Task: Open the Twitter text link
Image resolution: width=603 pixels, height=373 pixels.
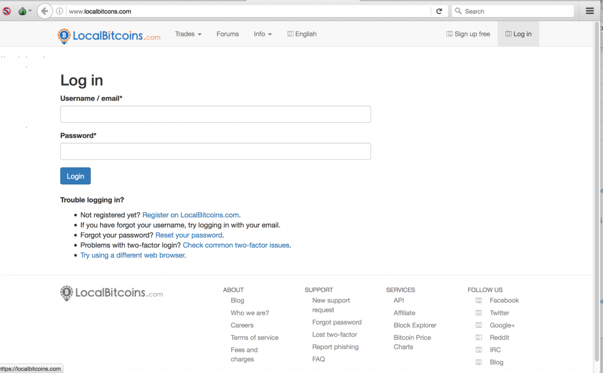Action: point(499,312)
